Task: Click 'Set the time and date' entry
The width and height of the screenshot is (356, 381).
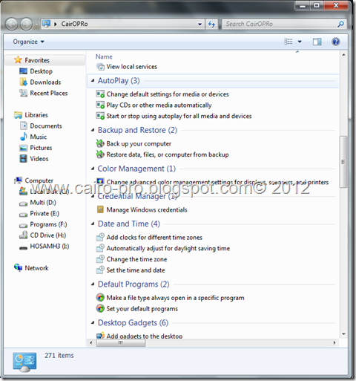Action: 136,270
